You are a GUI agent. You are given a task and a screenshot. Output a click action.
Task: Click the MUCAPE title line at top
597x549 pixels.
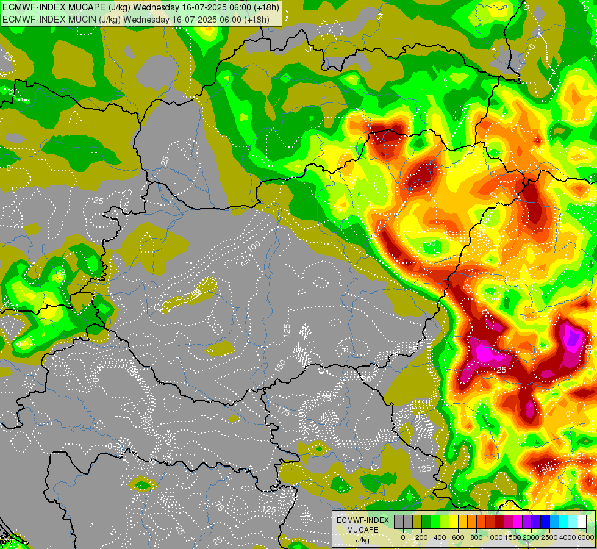(x=141, y=7)
